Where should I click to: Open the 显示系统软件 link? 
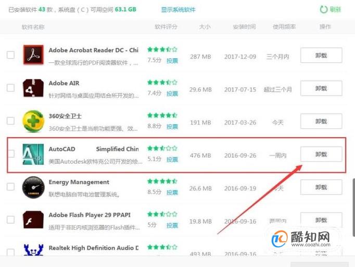click(x=178, y=10)
